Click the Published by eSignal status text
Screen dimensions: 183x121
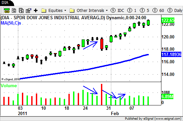click(153, 119)
